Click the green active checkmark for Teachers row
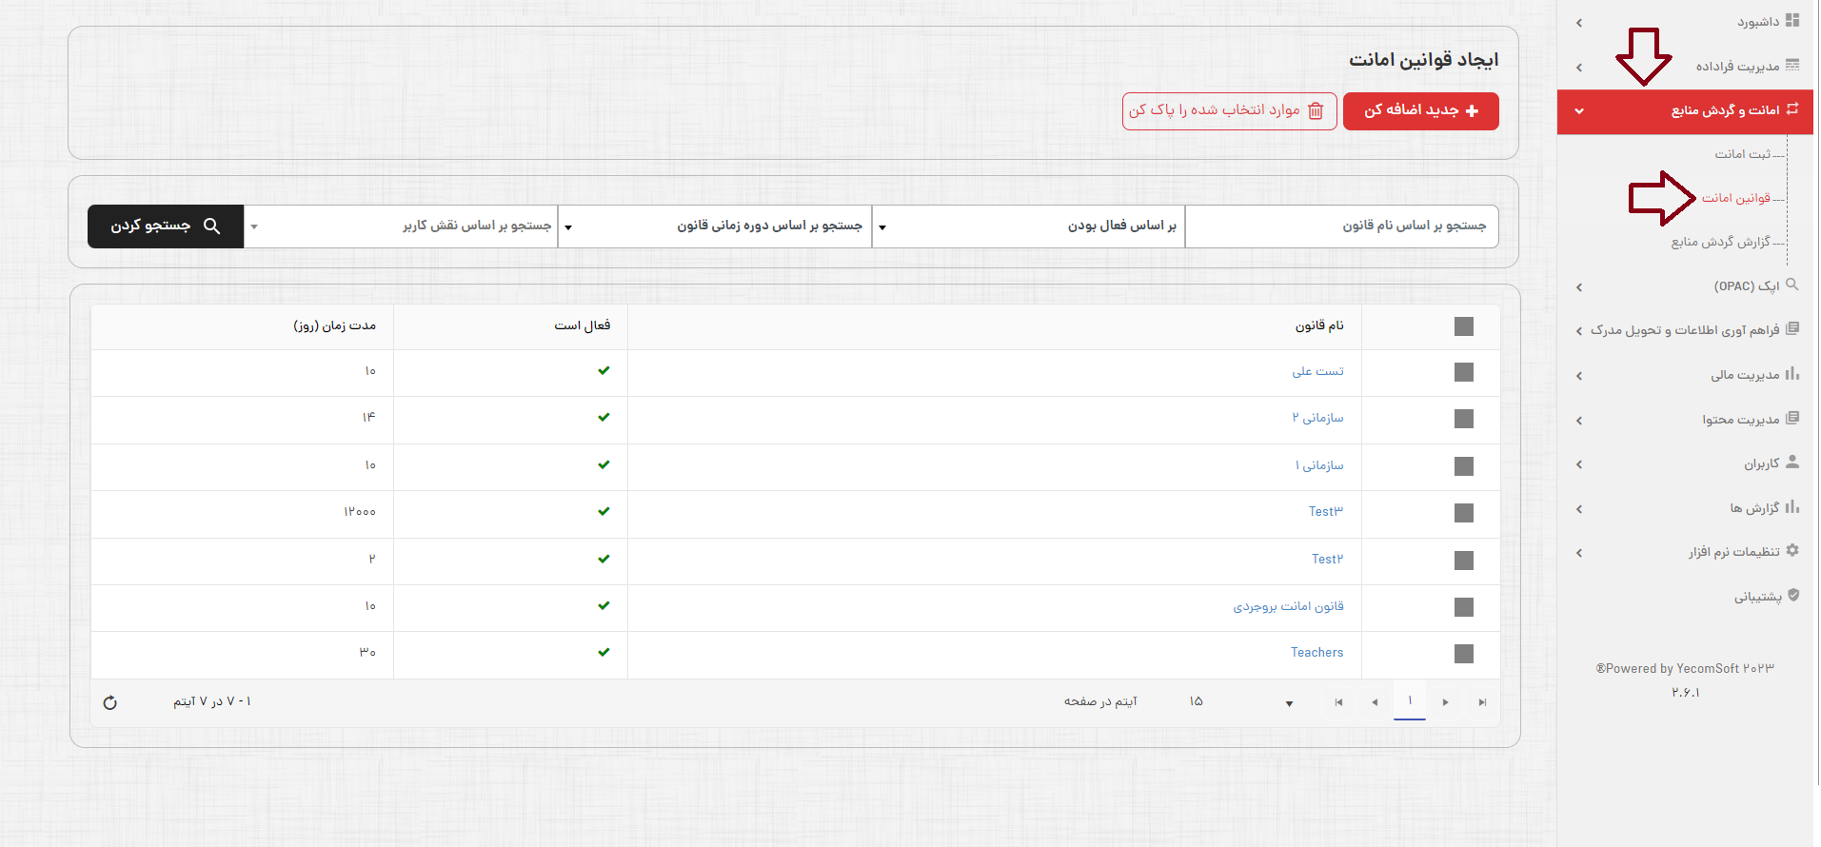 tap(604, 652)
